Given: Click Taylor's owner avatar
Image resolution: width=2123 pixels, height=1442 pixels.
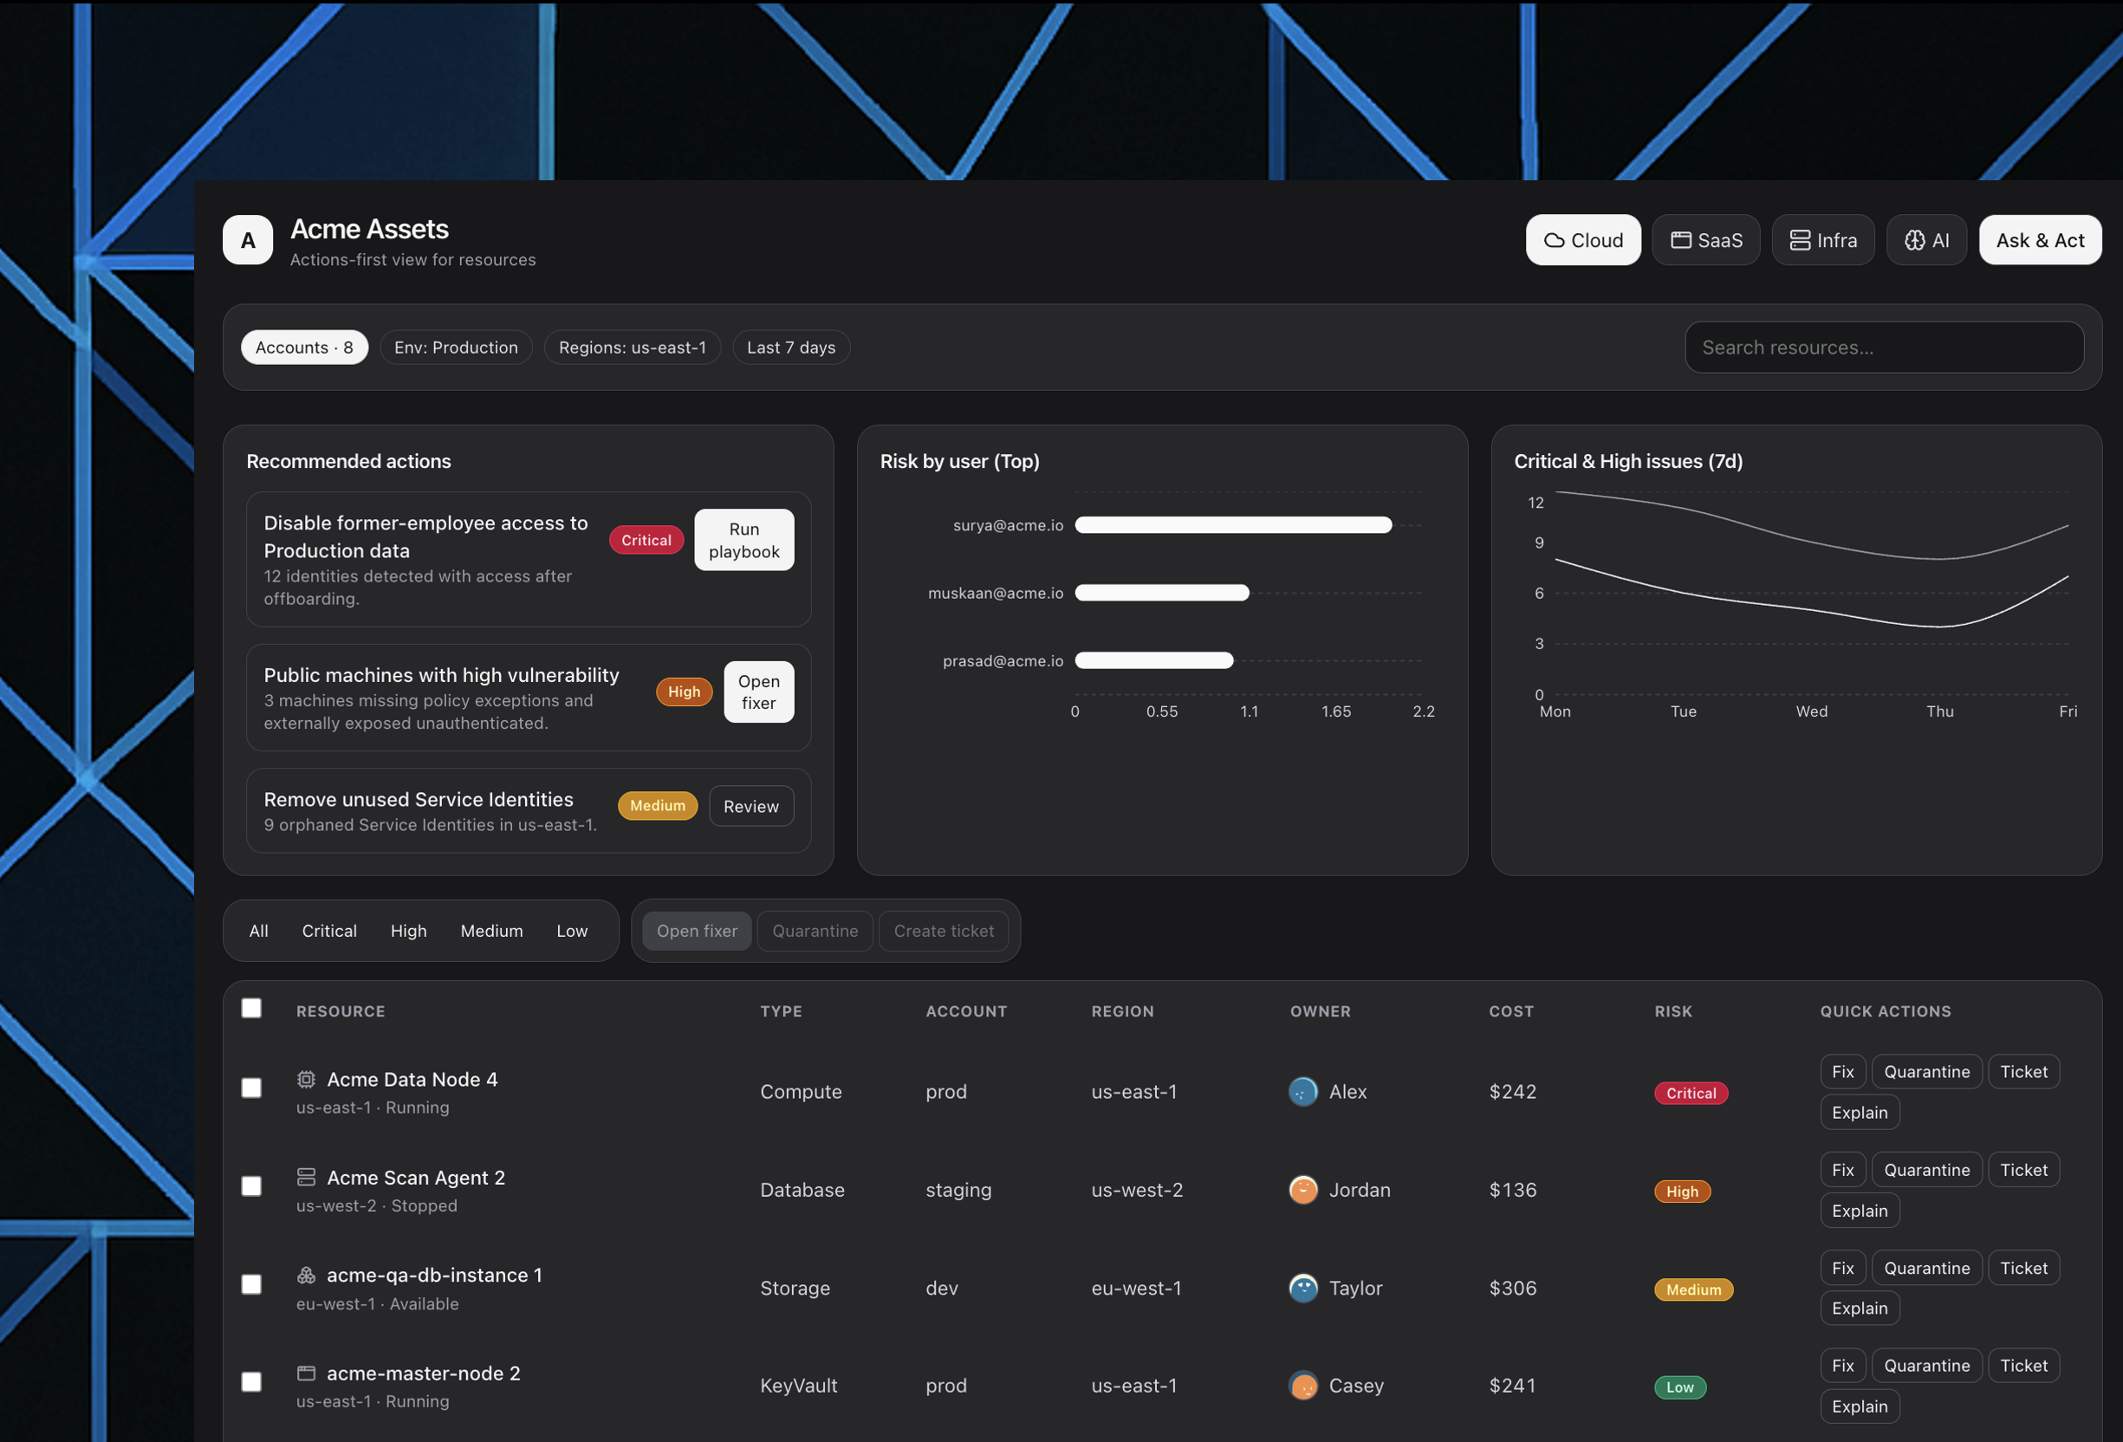Looking at the screenshot, I should click(1302, 1288).
